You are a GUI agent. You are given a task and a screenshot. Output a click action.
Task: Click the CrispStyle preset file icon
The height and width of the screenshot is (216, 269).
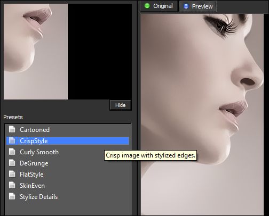[x=12, y=140]
